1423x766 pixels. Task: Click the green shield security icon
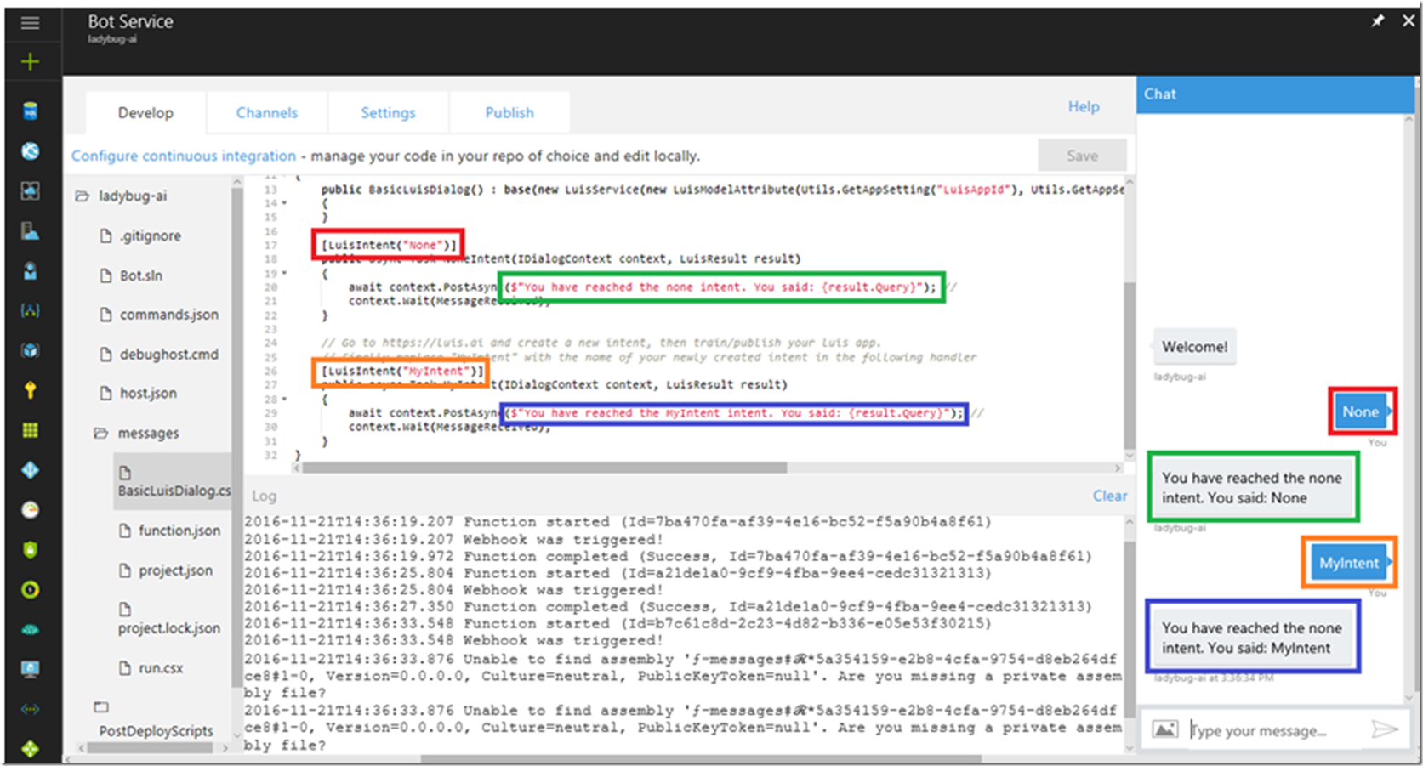30,549
